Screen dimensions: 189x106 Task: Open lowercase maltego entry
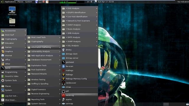79,71
